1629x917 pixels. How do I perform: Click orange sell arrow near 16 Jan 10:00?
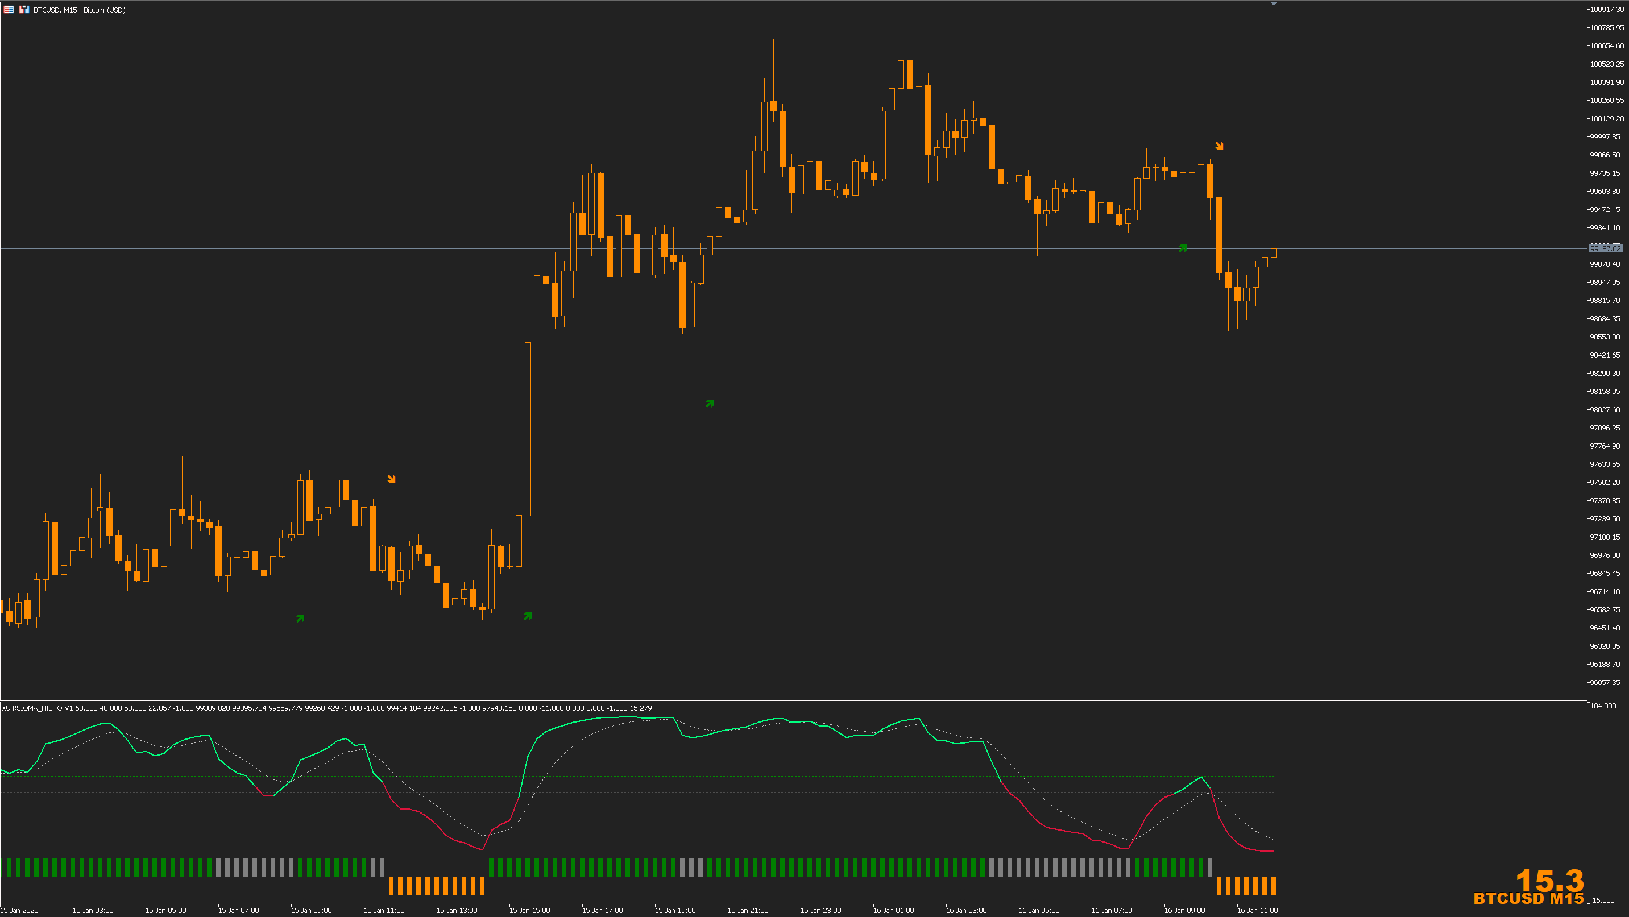click(1218, 146)
